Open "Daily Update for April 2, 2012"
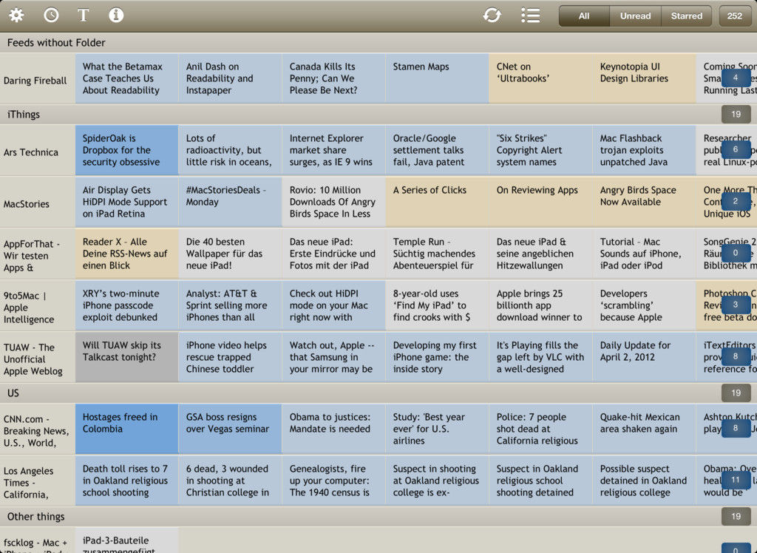Viewport: 757px width, 553px height. (644, 357)
